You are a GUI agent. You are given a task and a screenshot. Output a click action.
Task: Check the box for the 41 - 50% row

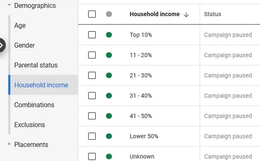[92, 116]
